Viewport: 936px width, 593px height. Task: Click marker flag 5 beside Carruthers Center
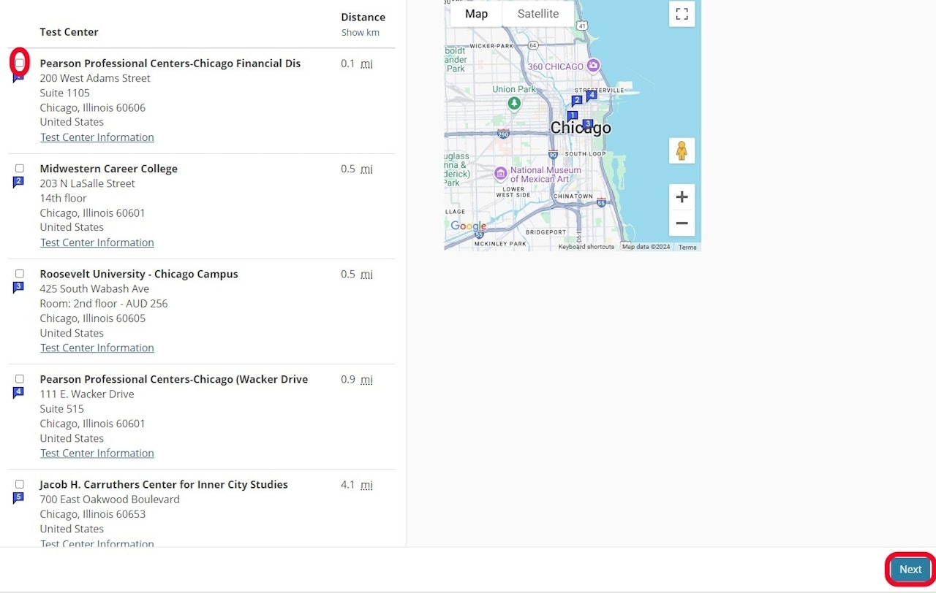pyautogui.click(x=18, y=497)
